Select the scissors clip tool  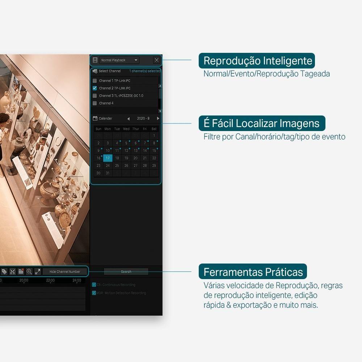pyautogui.click(x=12, y=271)
